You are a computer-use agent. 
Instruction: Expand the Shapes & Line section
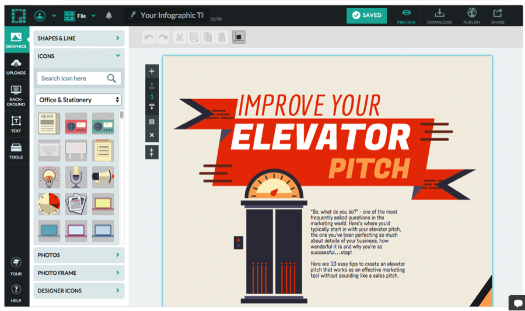(x=79, y=39)
